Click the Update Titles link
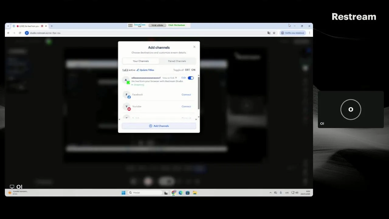The width and height of the screenshot is (389, 219). 145,70
